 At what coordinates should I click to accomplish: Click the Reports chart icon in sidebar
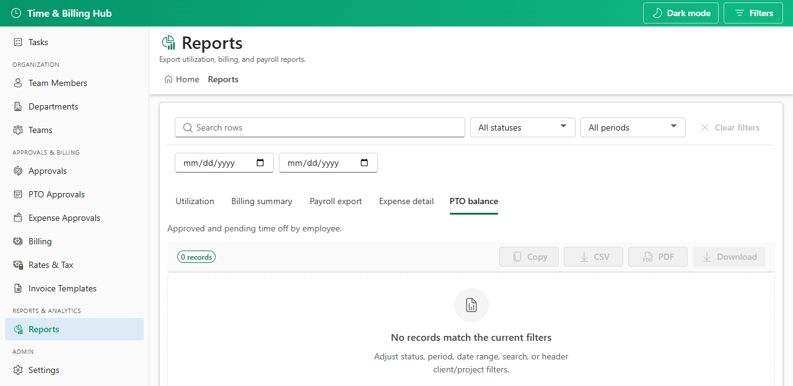(x=18, y=329)
